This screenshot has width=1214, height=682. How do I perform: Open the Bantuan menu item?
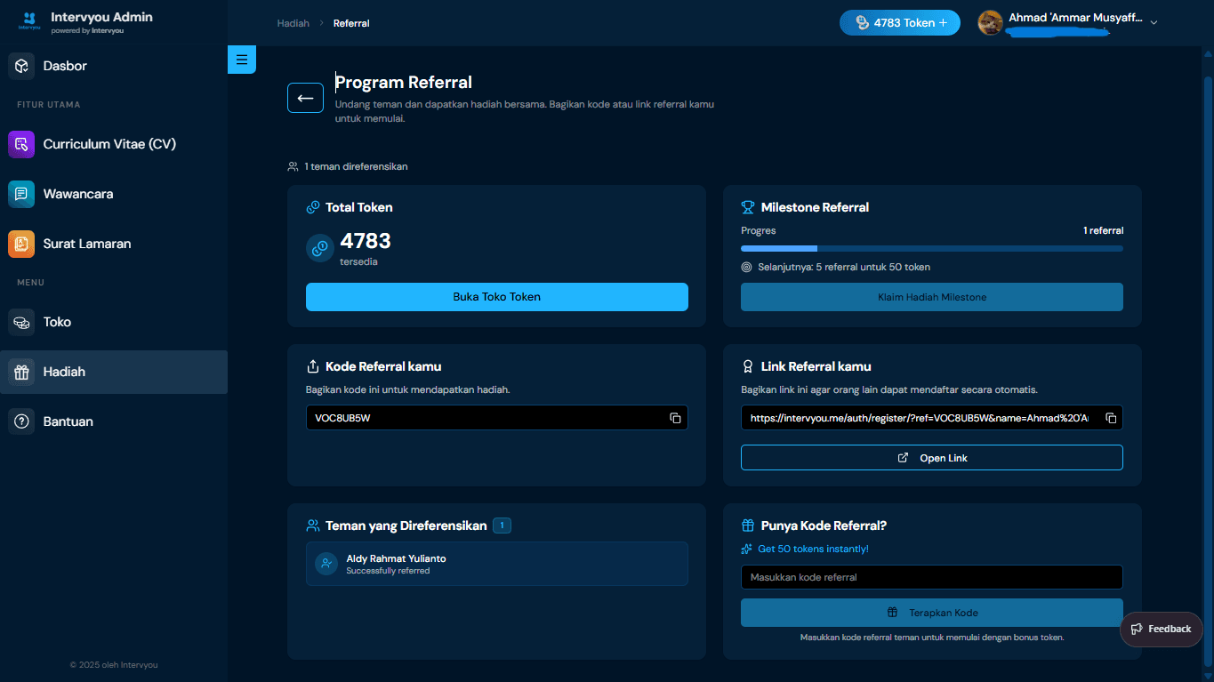click(114, 421)
